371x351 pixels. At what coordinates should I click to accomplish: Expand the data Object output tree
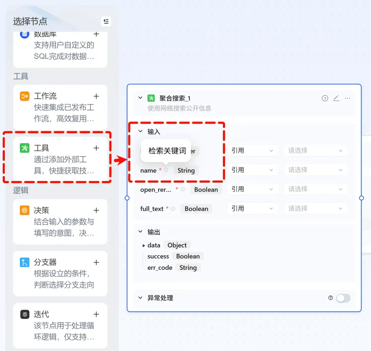143,246
